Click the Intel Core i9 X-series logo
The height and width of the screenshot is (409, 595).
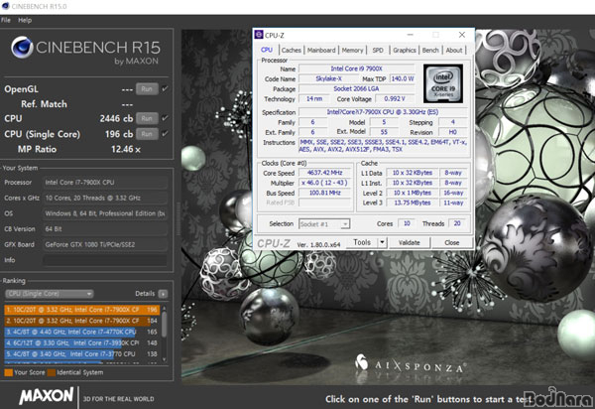[x=443, y=83]
